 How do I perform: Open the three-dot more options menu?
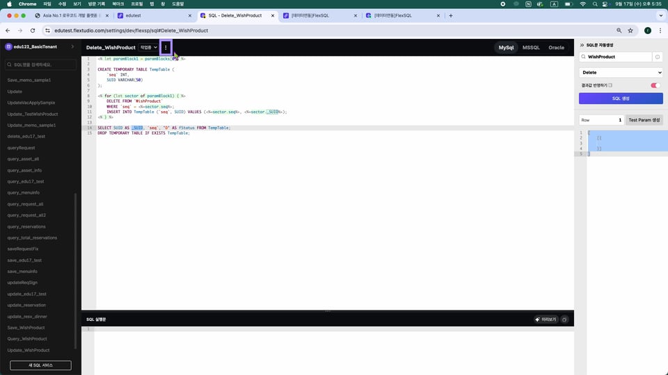tap(166, 47)
